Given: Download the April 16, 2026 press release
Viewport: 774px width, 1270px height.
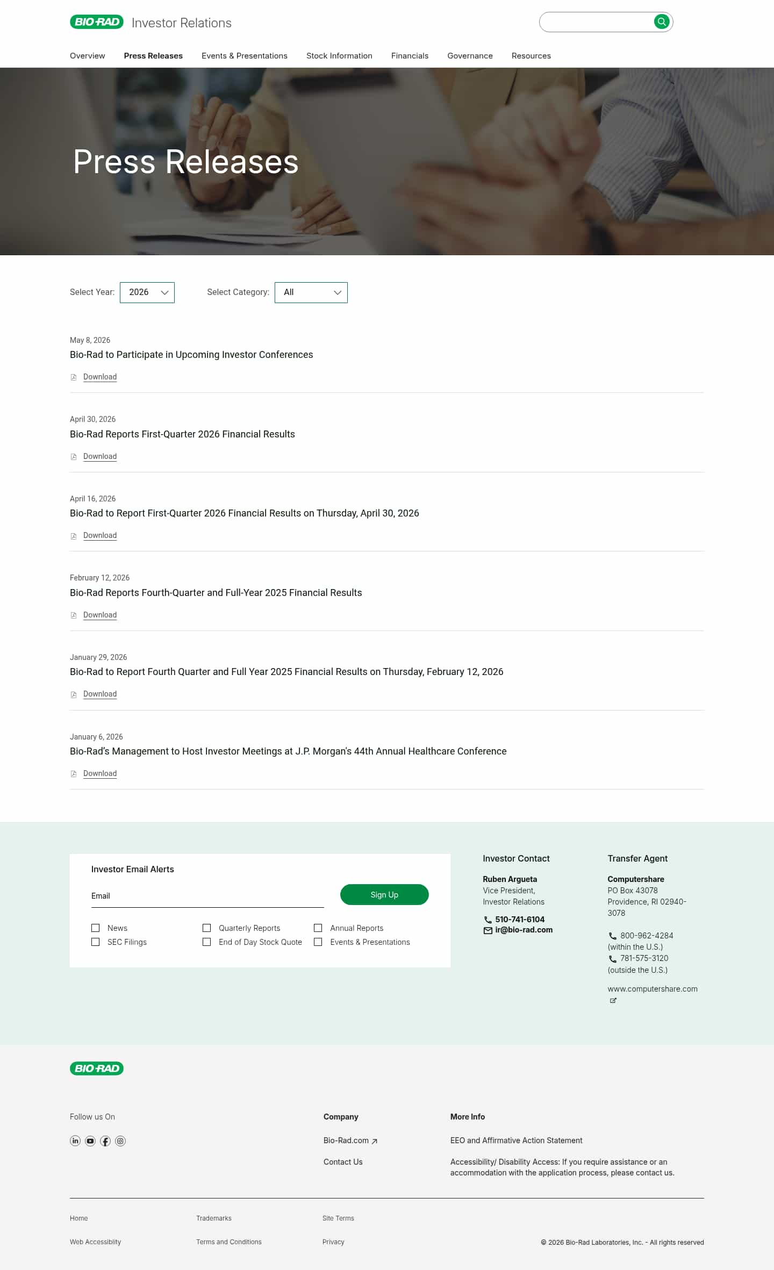Looking at the screenshot, I should [x=100, y=536].
